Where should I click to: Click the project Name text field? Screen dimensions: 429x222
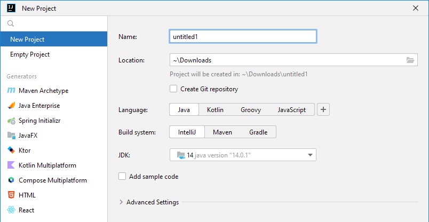[x=243, y=36]
